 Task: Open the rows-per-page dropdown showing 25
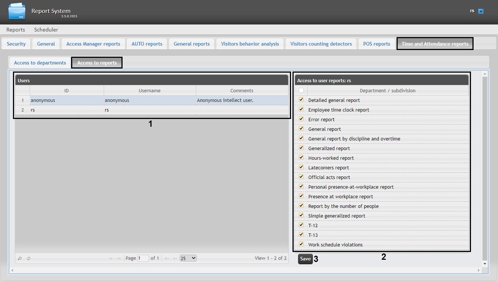(188, 258)
